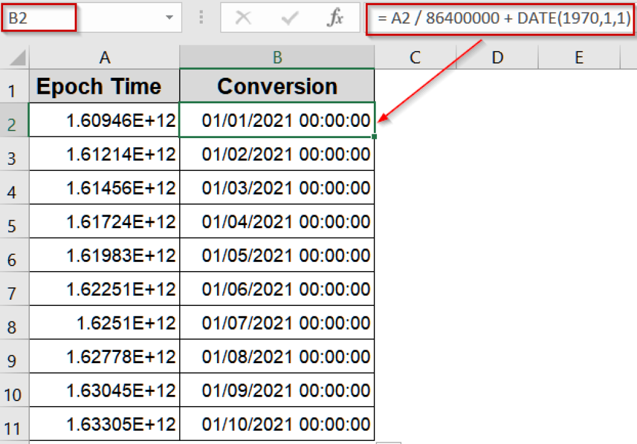
Task: Select the Conversion header cell
Action: [276, 86]
